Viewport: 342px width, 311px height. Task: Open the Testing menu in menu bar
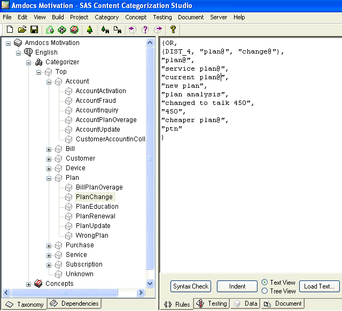pos(162,17)
